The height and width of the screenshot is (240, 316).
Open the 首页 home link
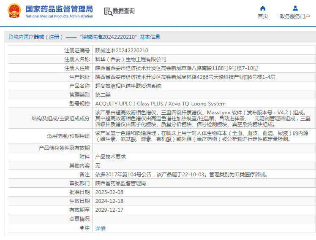(263, 16)
